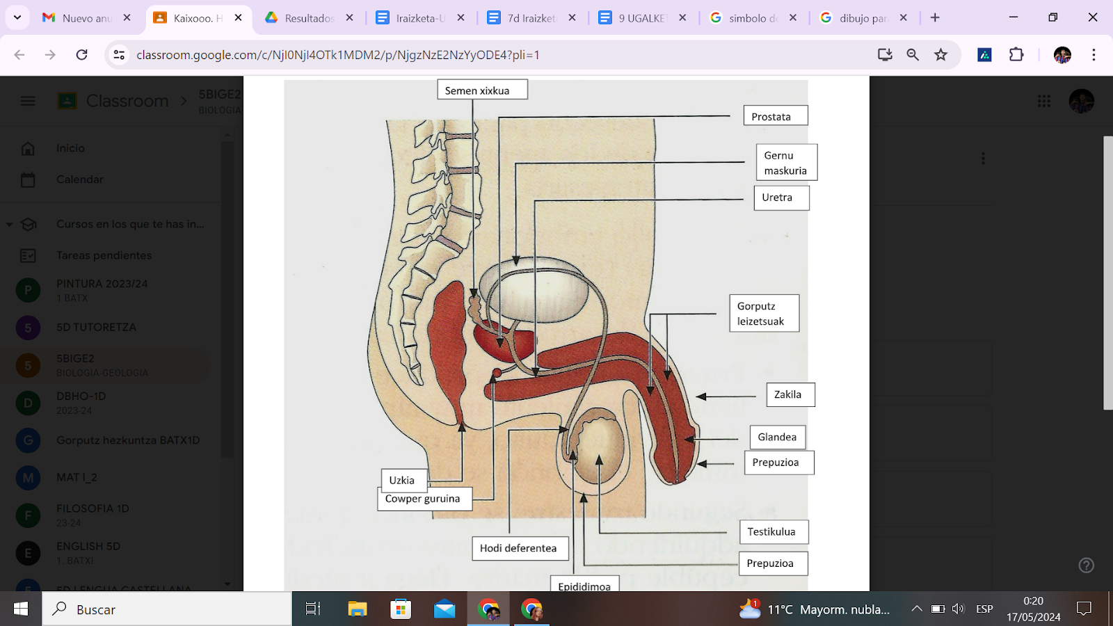Click the address bar URL field
The width and height of the screenshot is (1113, 626).
pos(487,54)
